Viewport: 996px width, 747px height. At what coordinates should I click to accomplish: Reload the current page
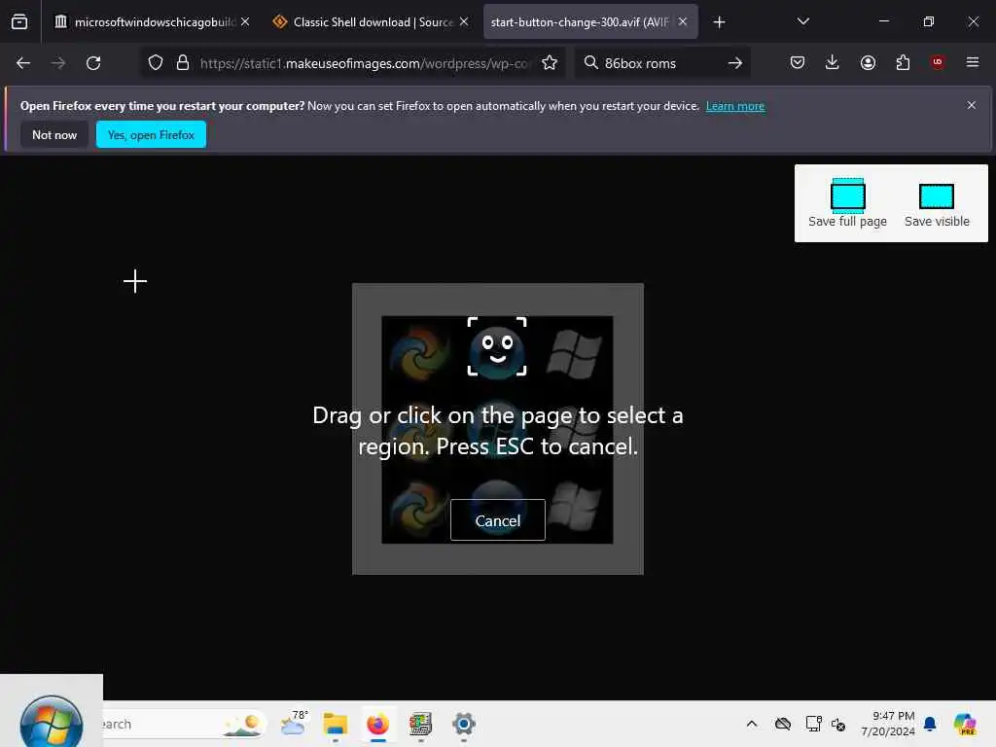[x=93, y=63]
